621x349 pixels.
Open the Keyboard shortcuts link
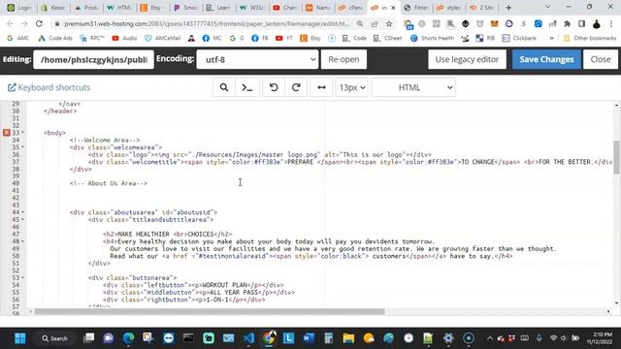point(49,87)
